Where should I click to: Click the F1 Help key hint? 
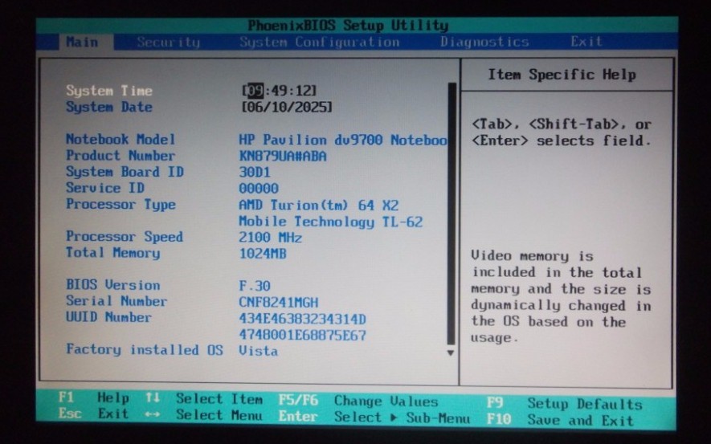point(94,397)
